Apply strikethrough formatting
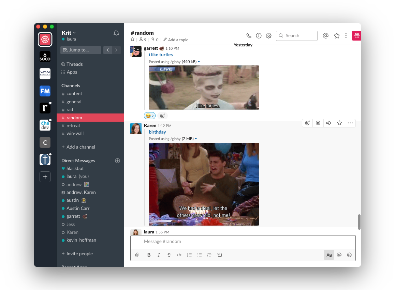Viewport: 395px width, 290px height. pos(169,255)
